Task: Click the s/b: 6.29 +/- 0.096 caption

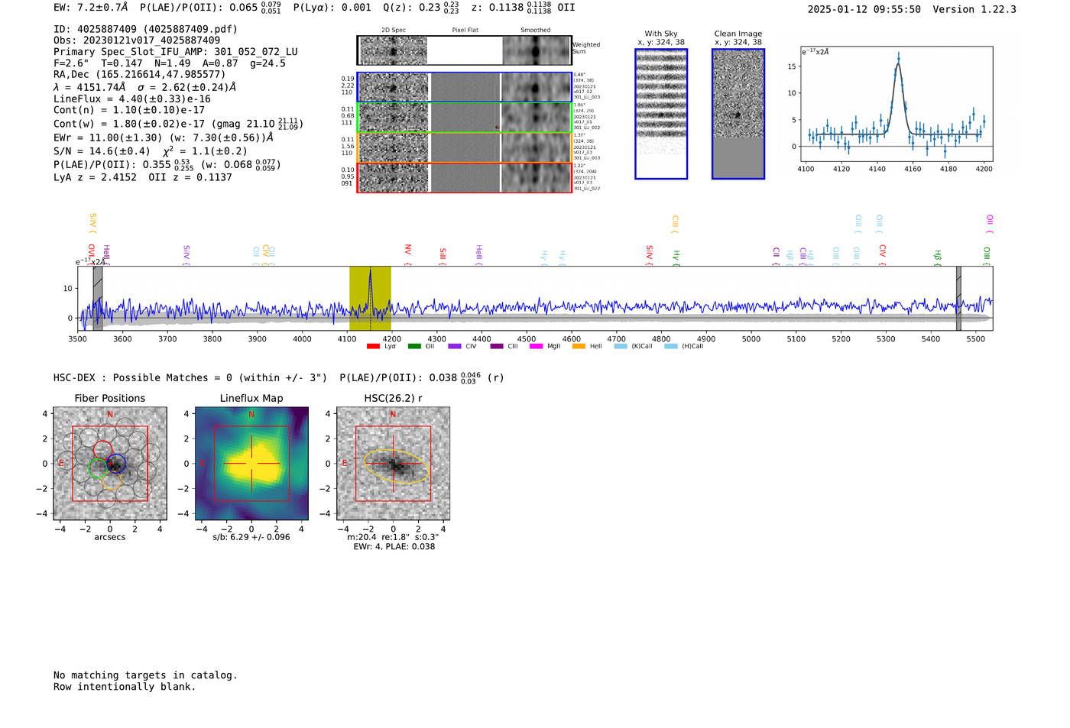Action: tap(251, 537)
